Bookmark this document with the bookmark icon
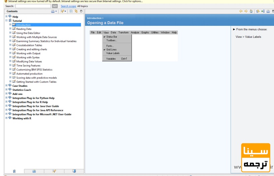274x176 pixels. coord(263,11)
